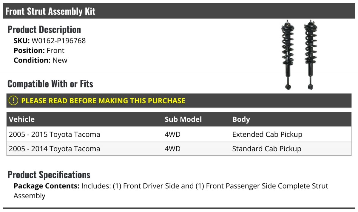358x212 pixels.
Task: Click the Product Description heading
Action: [x=44, y=29]
